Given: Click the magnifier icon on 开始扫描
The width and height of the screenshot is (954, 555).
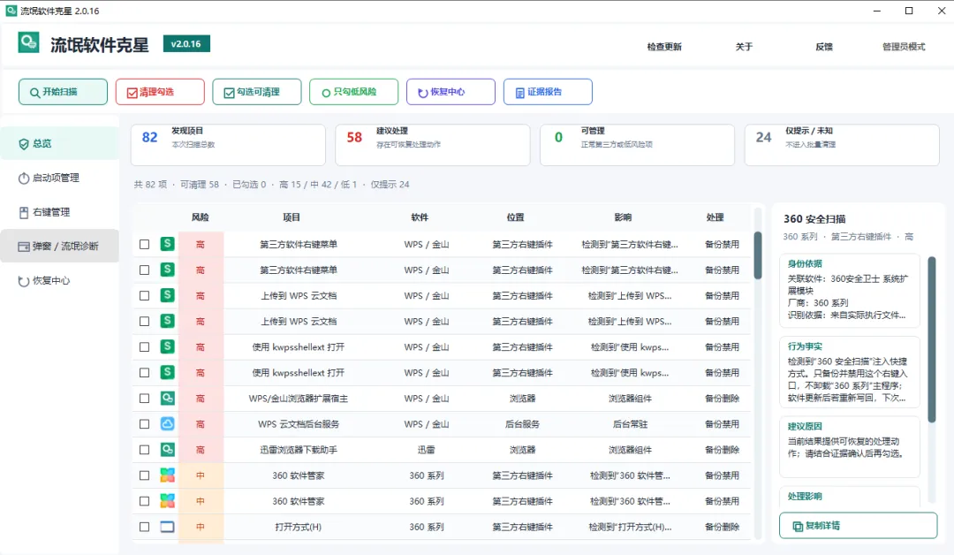Looking at the screenshot, I should (x=34, y=93).
